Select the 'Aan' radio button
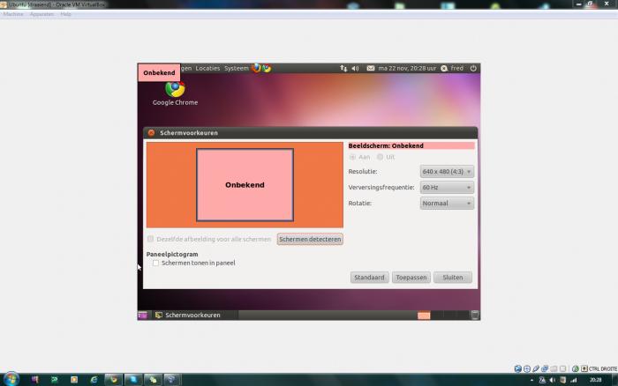618x386 pixels. coord(353,157)
